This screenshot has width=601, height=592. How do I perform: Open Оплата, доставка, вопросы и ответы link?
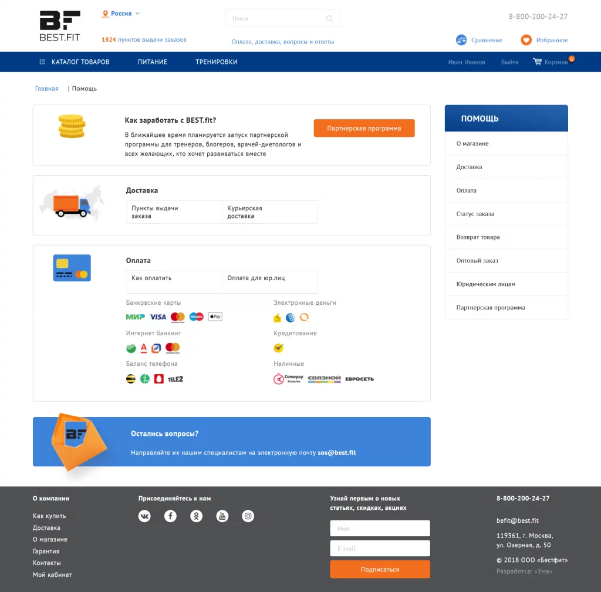[282, 42]
